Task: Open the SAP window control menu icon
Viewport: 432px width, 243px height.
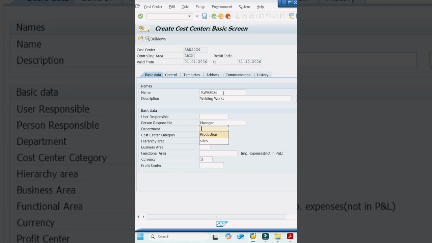Action: (x=138, y=6)
